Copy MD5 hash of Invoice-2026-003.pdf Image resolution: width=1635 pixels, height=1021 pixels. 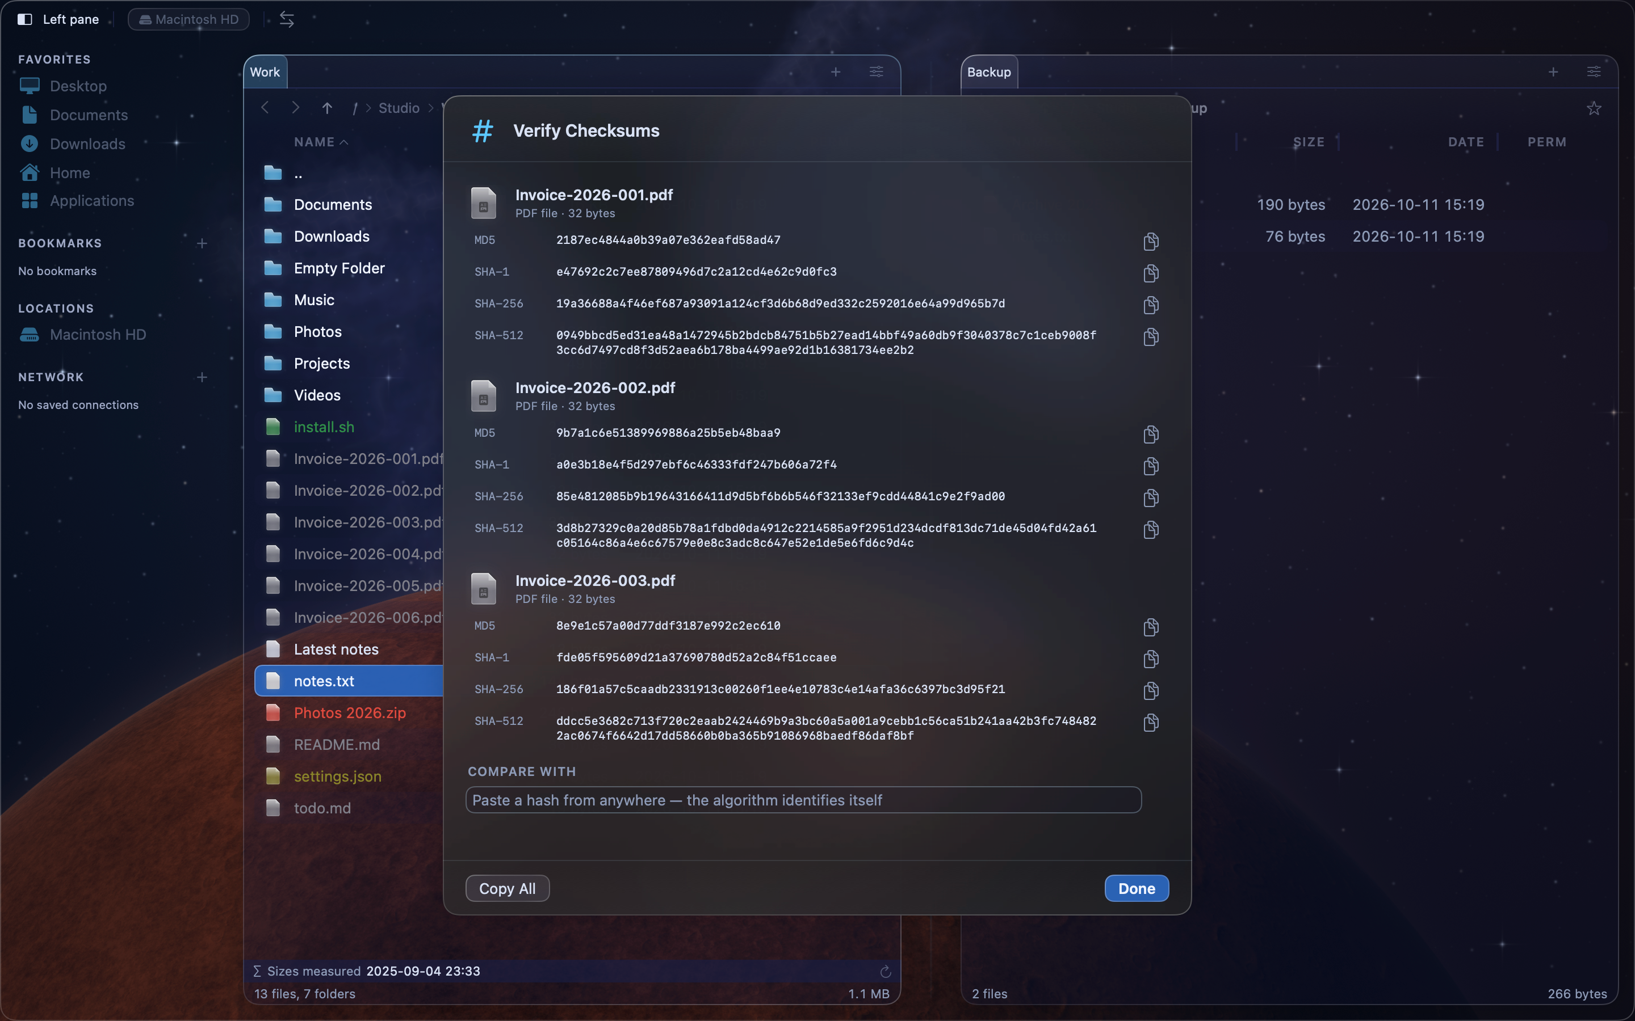1151,627
